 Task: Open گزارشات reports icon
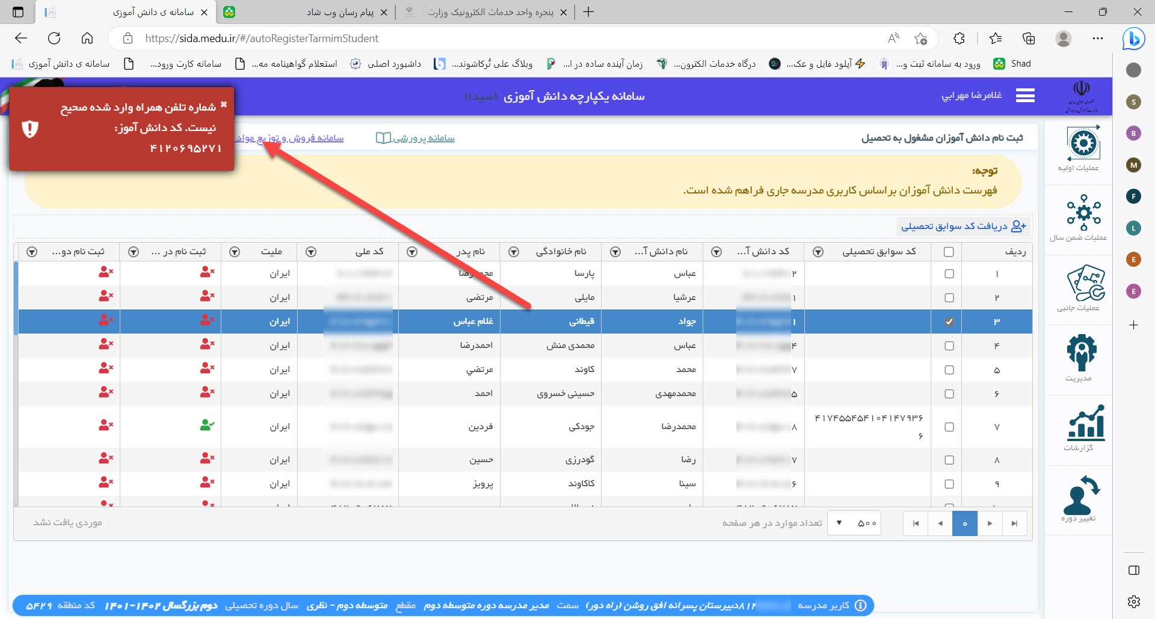coord(1085,422)
